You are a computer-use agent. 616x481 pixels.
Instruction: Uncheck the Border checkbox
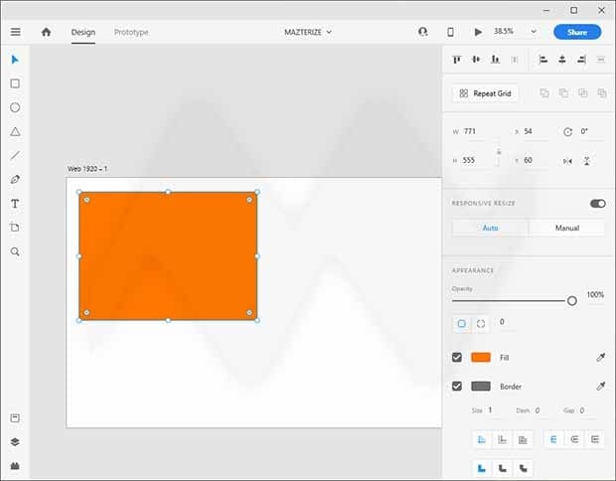[457, 386]
